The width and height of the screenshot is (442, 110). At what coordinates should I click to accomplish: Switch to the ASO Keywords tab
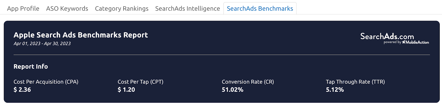(67, 9)
